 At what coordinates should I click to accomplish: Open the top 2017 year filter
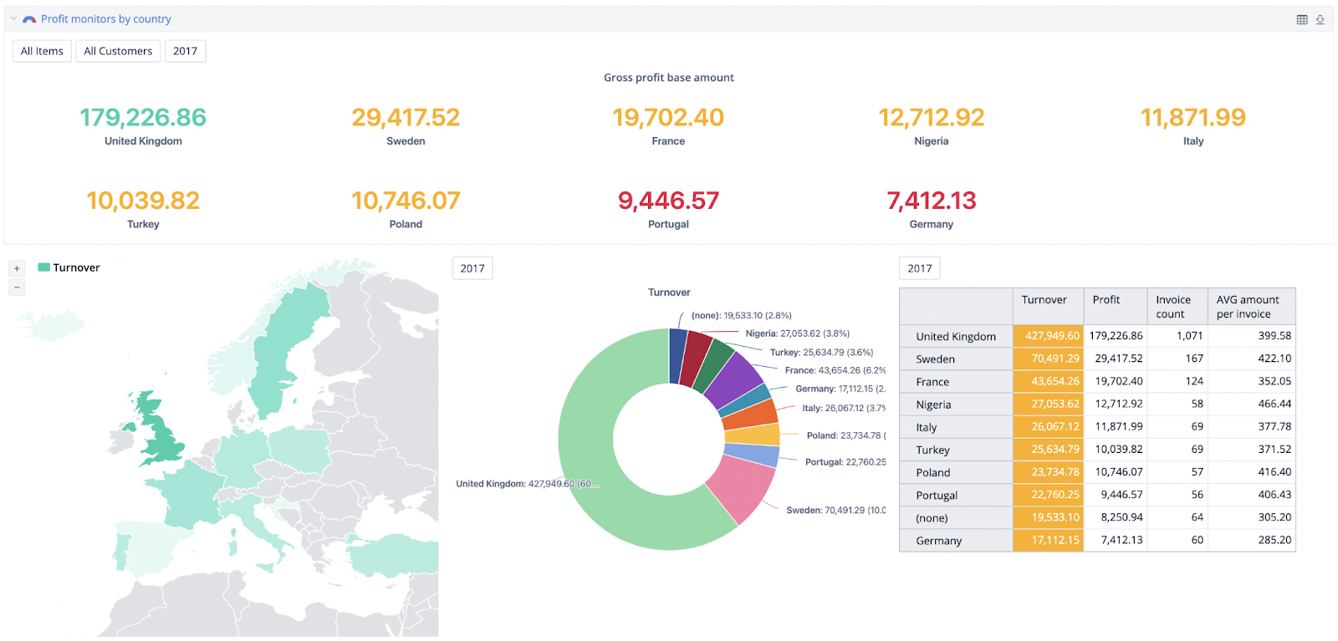click(185, 51)
